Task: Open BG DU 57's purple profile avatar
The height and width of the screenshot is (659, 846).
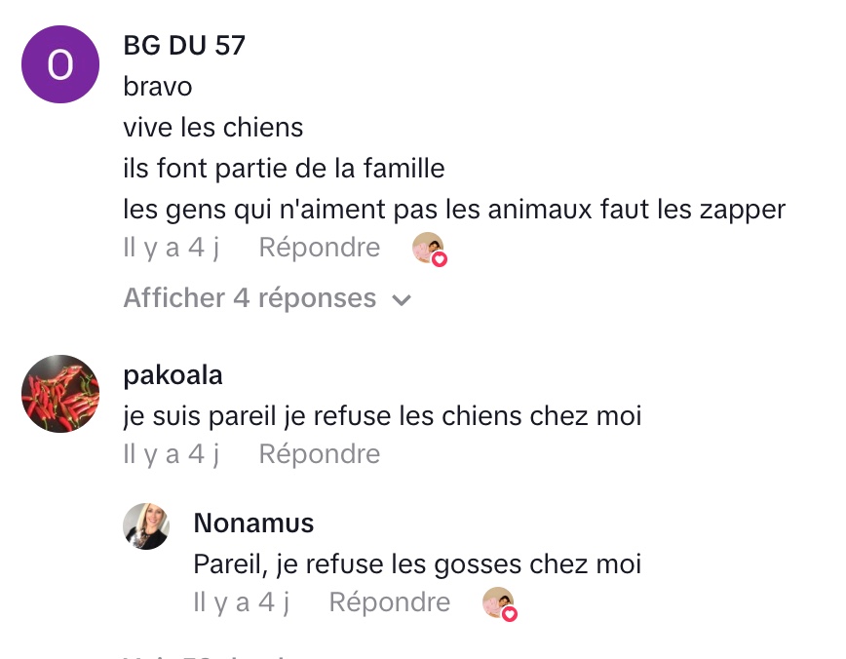Action: coord(60,64)
